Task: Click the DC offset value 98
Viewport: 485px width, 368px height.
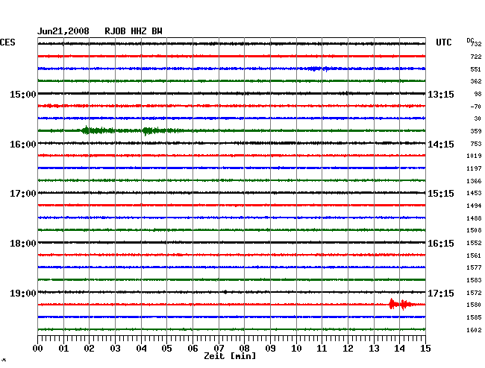Action: 478,94
